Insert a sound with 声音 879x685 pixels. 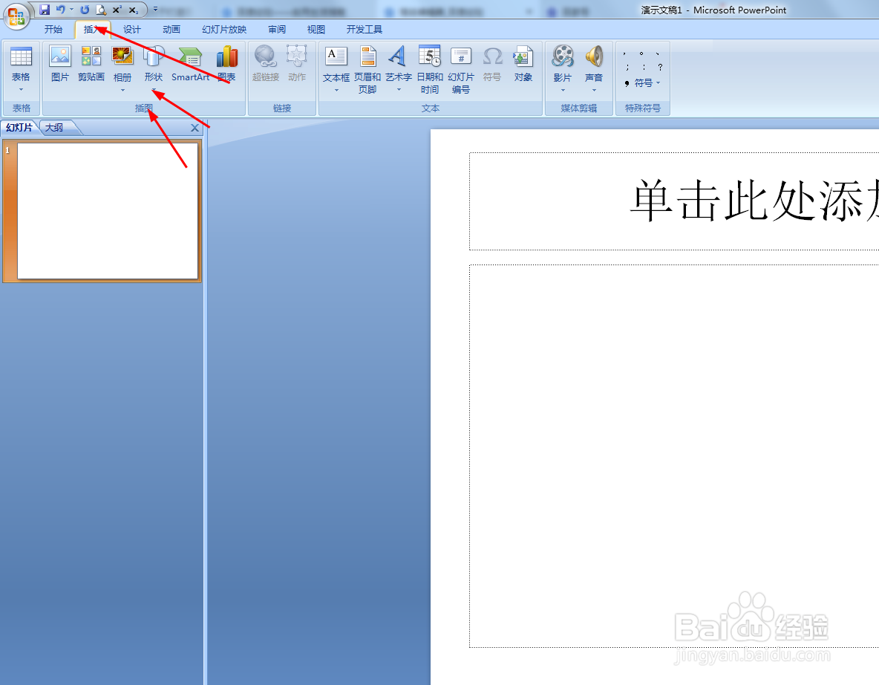594,56
